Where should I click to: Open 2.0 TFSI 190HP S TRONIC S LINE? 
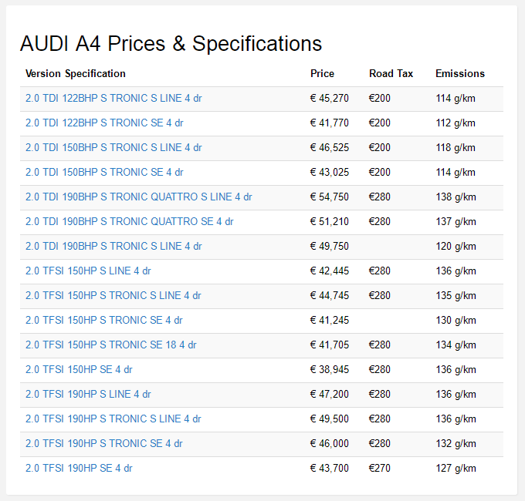(113, 419)
